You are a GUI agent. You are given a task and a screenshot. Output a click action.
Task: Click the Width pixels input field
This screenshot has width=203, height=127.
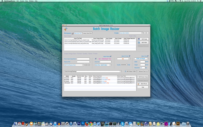click(143, 62)
